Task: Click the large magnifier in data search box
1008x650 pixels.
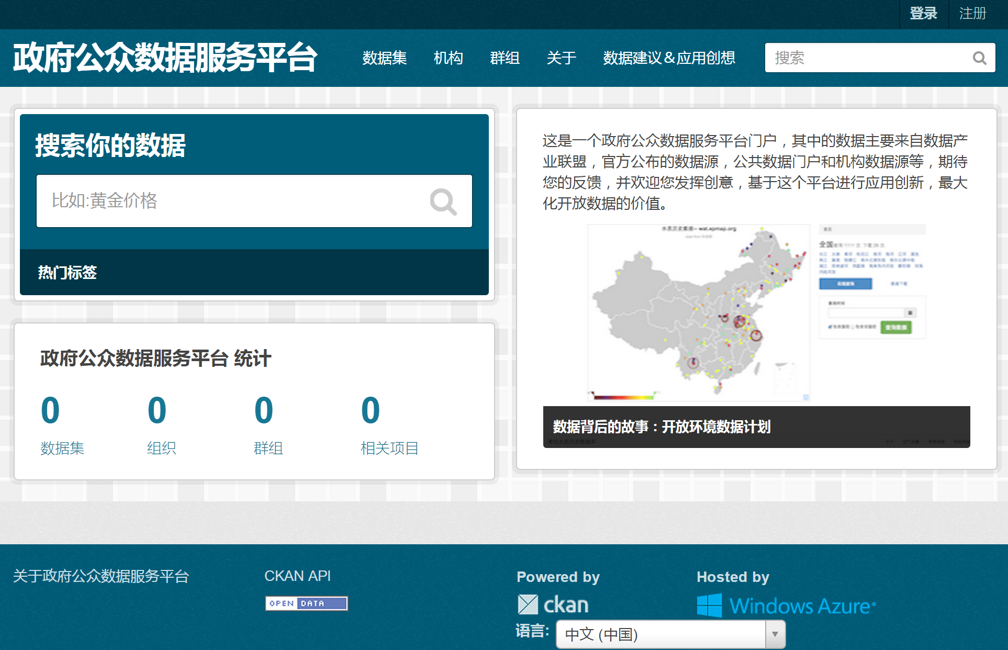Action: tap(443, 201)
